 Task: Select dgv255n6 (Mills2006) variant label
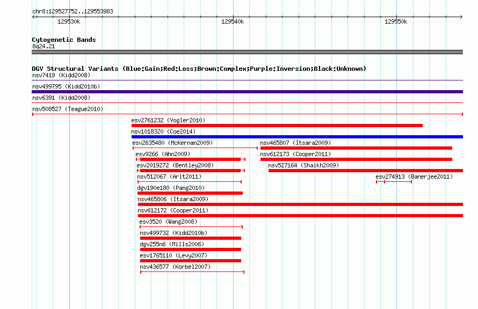pyautogui.click(x=172, y=244)
